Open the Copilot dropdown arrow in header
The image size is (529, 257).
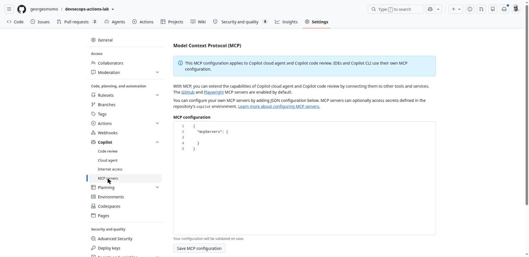pyautogui.click(x=438, y=9)
